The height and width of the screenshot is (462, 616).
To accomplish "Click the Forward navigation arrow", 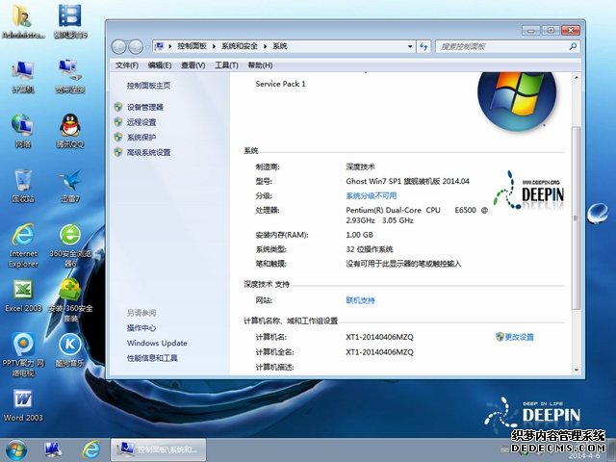I will [x=136, y=47].
